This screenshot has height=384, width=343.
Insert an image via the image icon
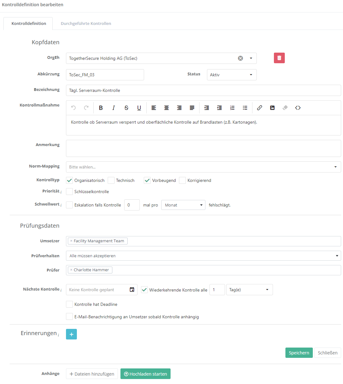(272, 108)
